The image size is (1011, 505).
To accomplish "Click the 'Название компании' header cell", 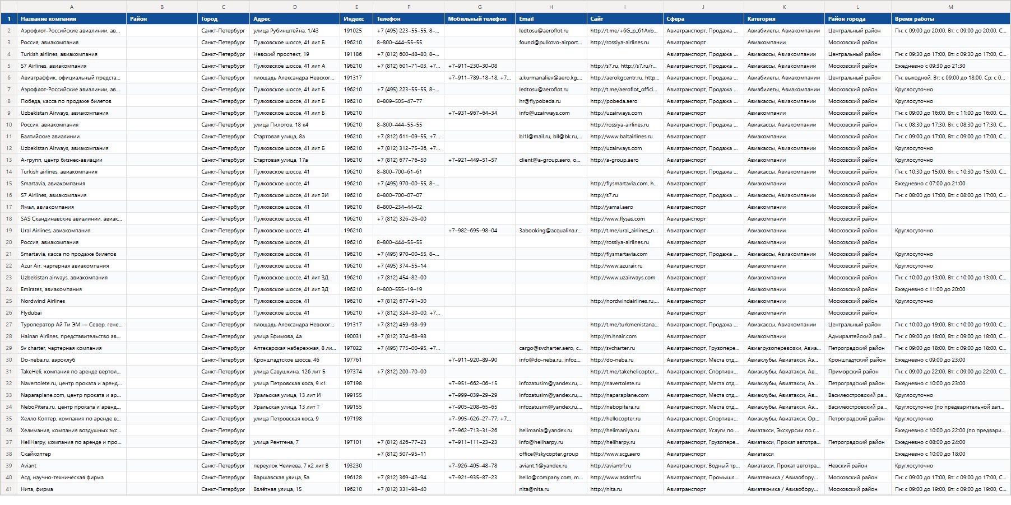I will pyautogui.click(x=72, y=18).
